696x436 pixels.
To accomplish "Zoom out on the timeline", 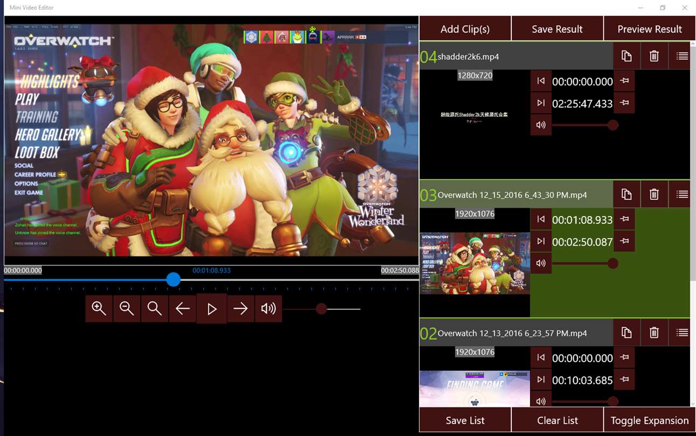I will click(127, 308).
